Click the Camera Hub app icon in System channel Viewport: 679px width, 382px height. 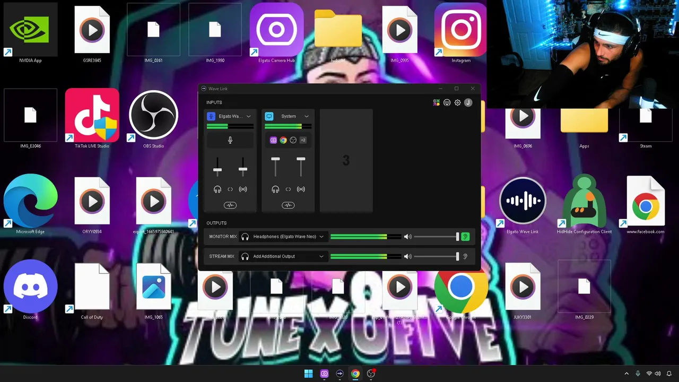273,140
